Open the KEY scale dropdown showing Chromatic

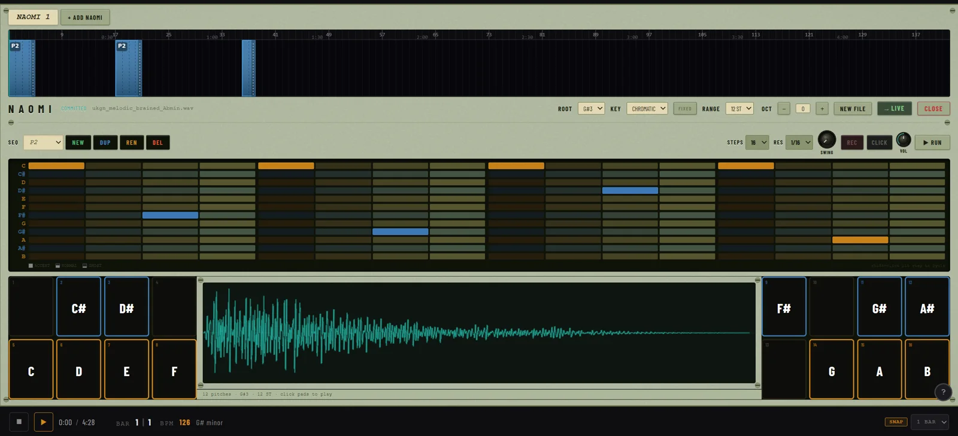(647, 109)
